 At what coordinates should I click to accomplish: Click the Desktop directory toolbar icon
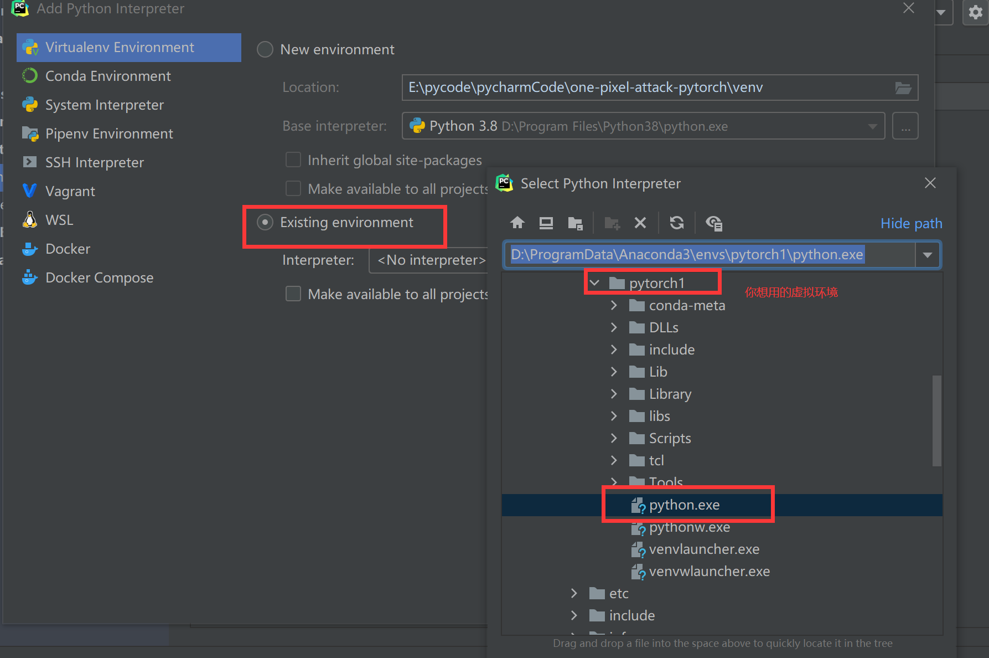tap(546, 223)
